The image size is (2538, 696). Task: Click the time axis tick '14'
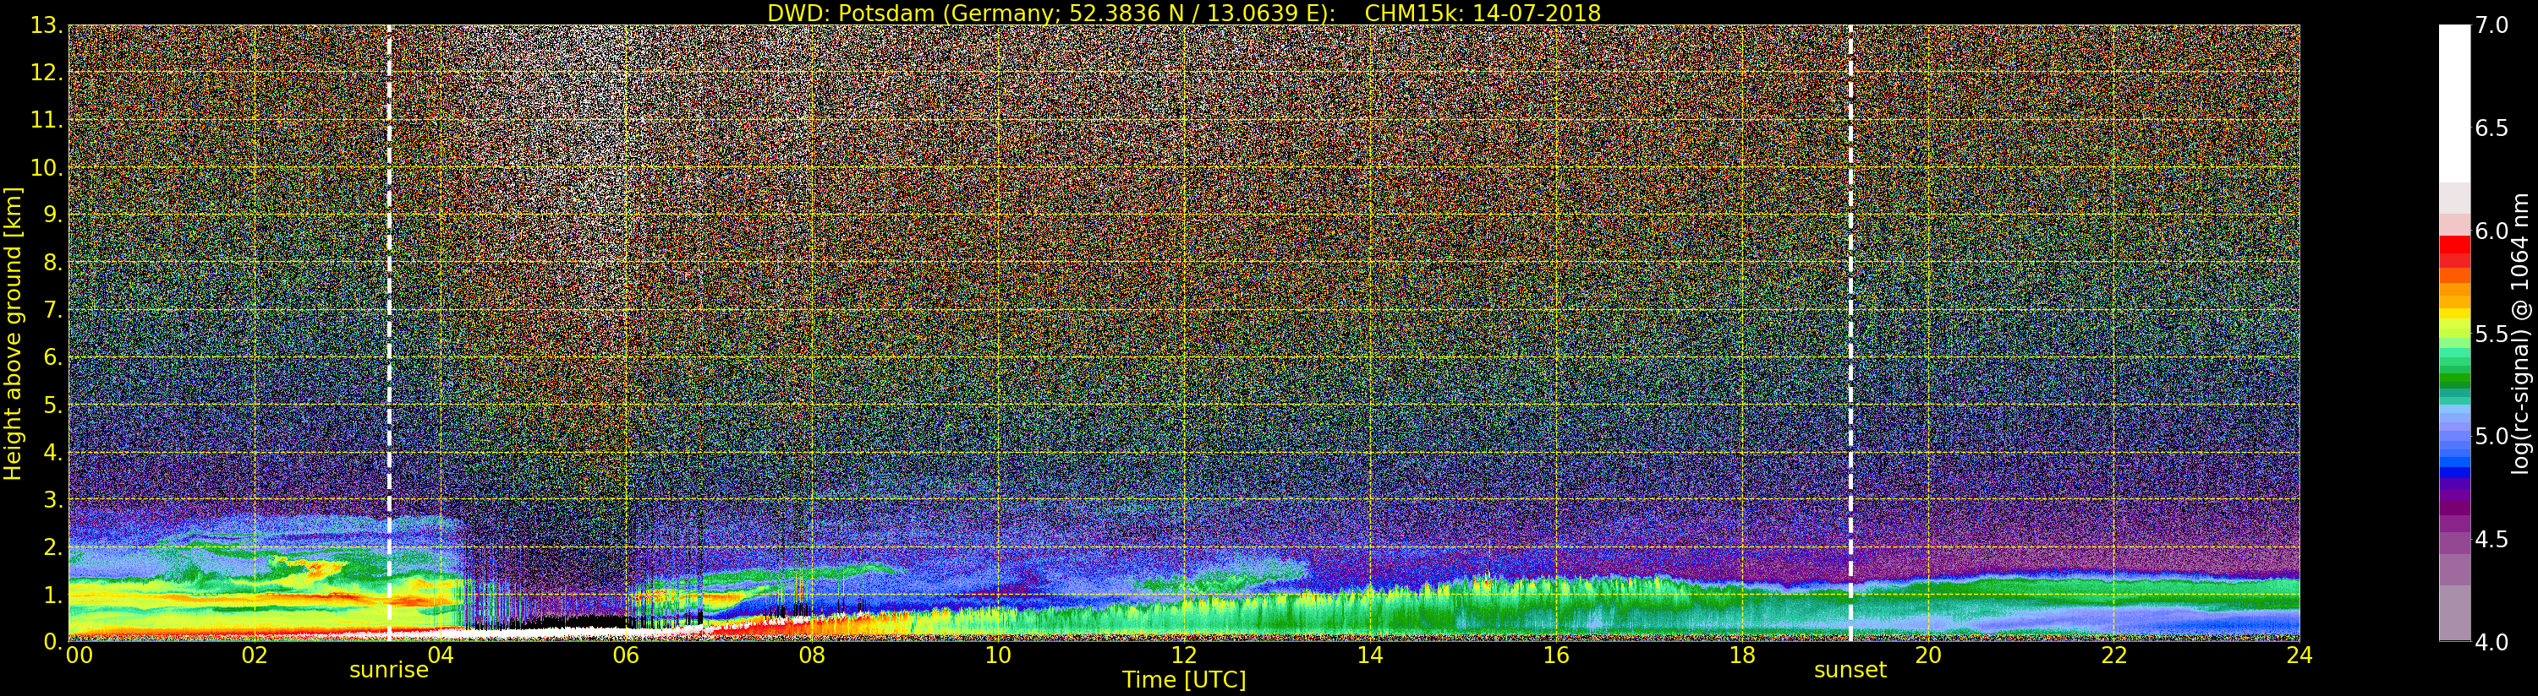click(1369, 655)
